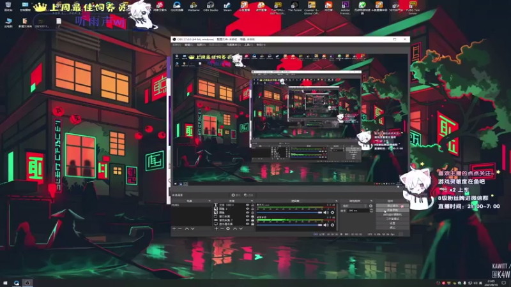Image resolution: width=511 pixels, height=287 pixels.
Task: Click the 工作室模式 (Studio Mode) button
Action: tap(392, 219)
